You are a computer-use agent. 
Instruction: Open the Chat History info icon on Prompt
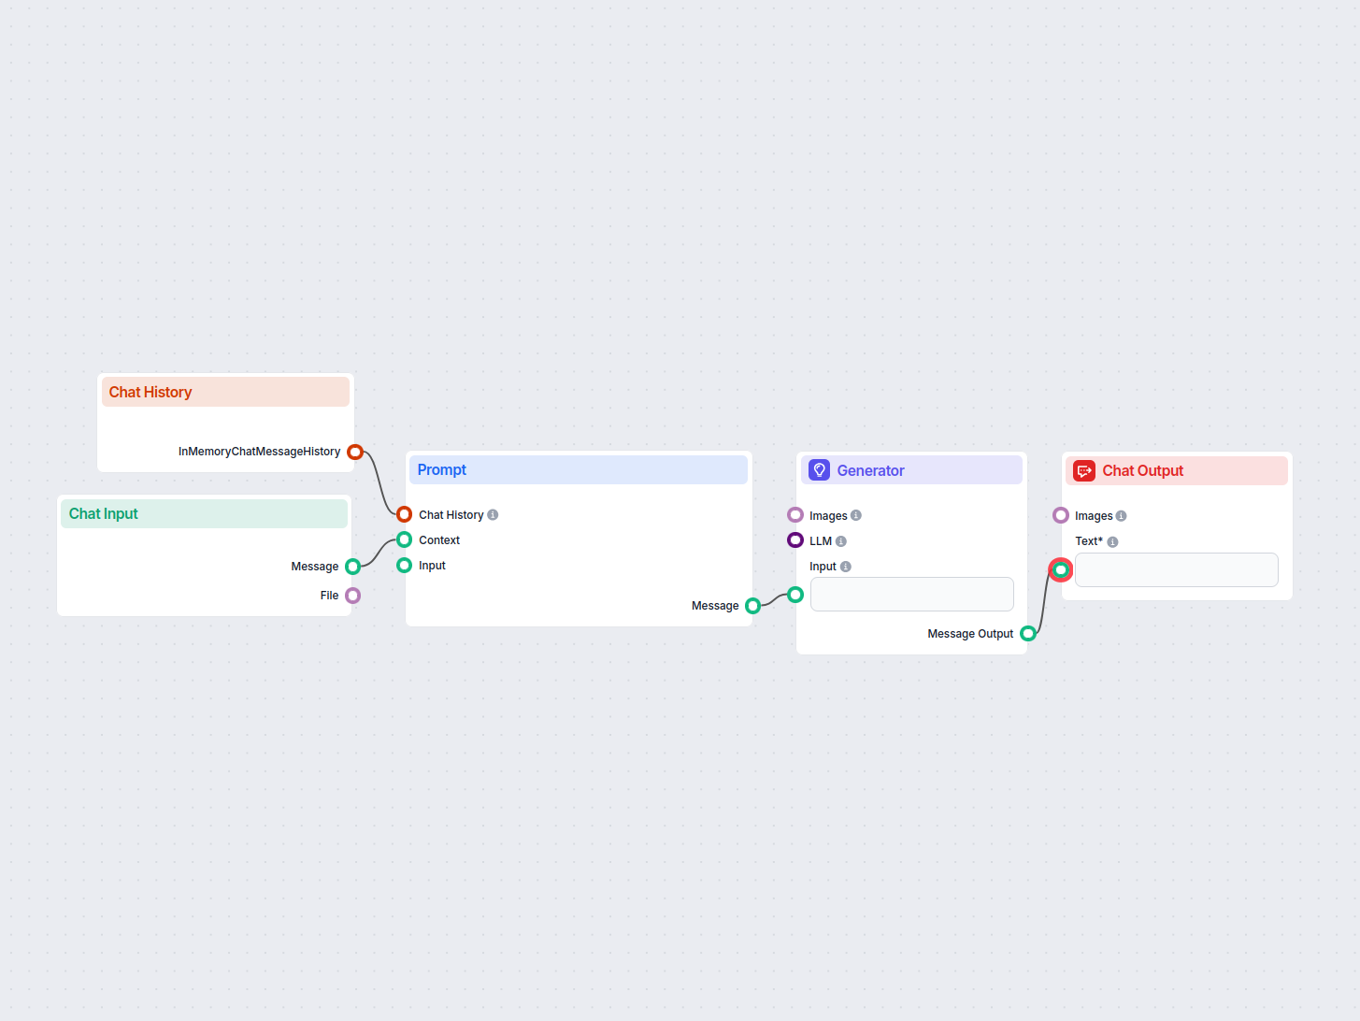[x=494, y=514]
